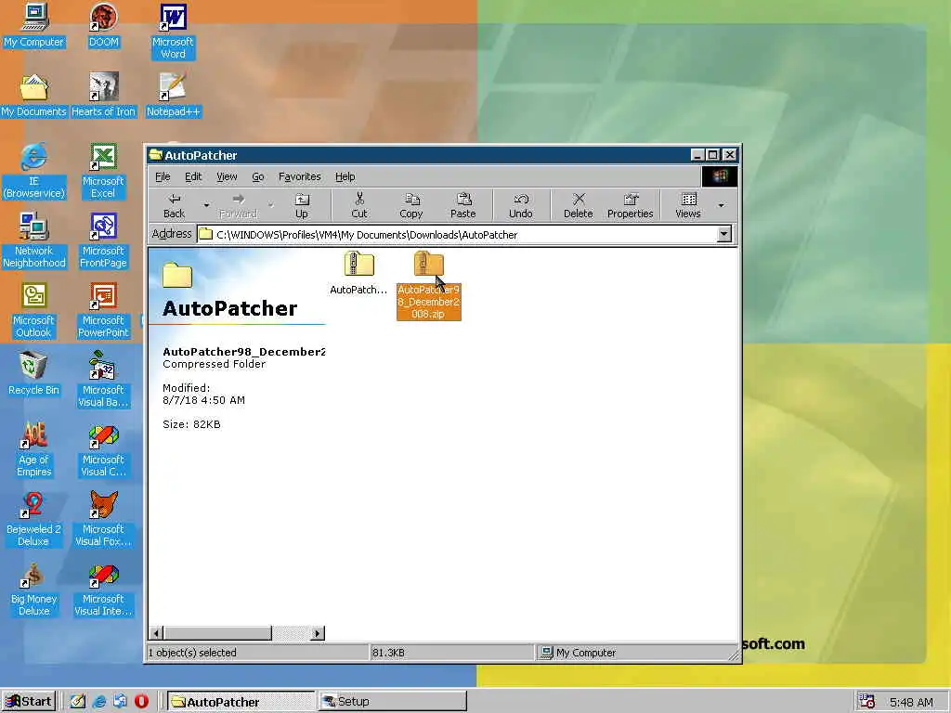This screenshot has width=951, height=713.
Task: Open the Help menu
Action: click(x=345, y=176)
